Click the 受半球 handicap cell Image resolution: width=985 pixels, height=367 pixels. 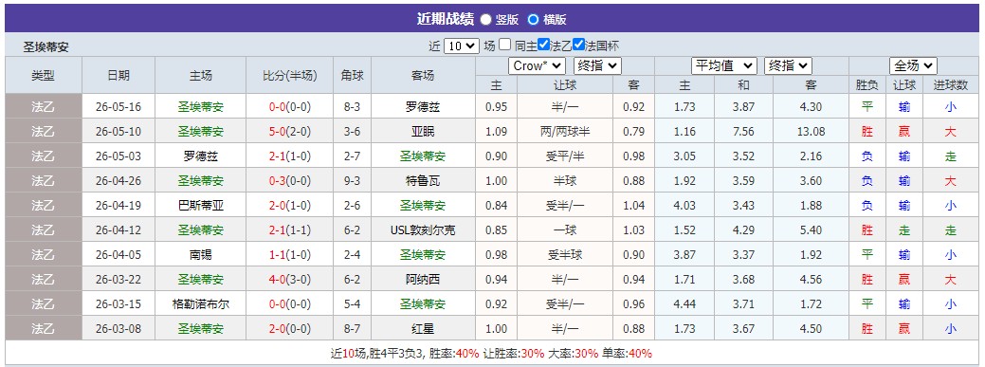tap(565, 254)
